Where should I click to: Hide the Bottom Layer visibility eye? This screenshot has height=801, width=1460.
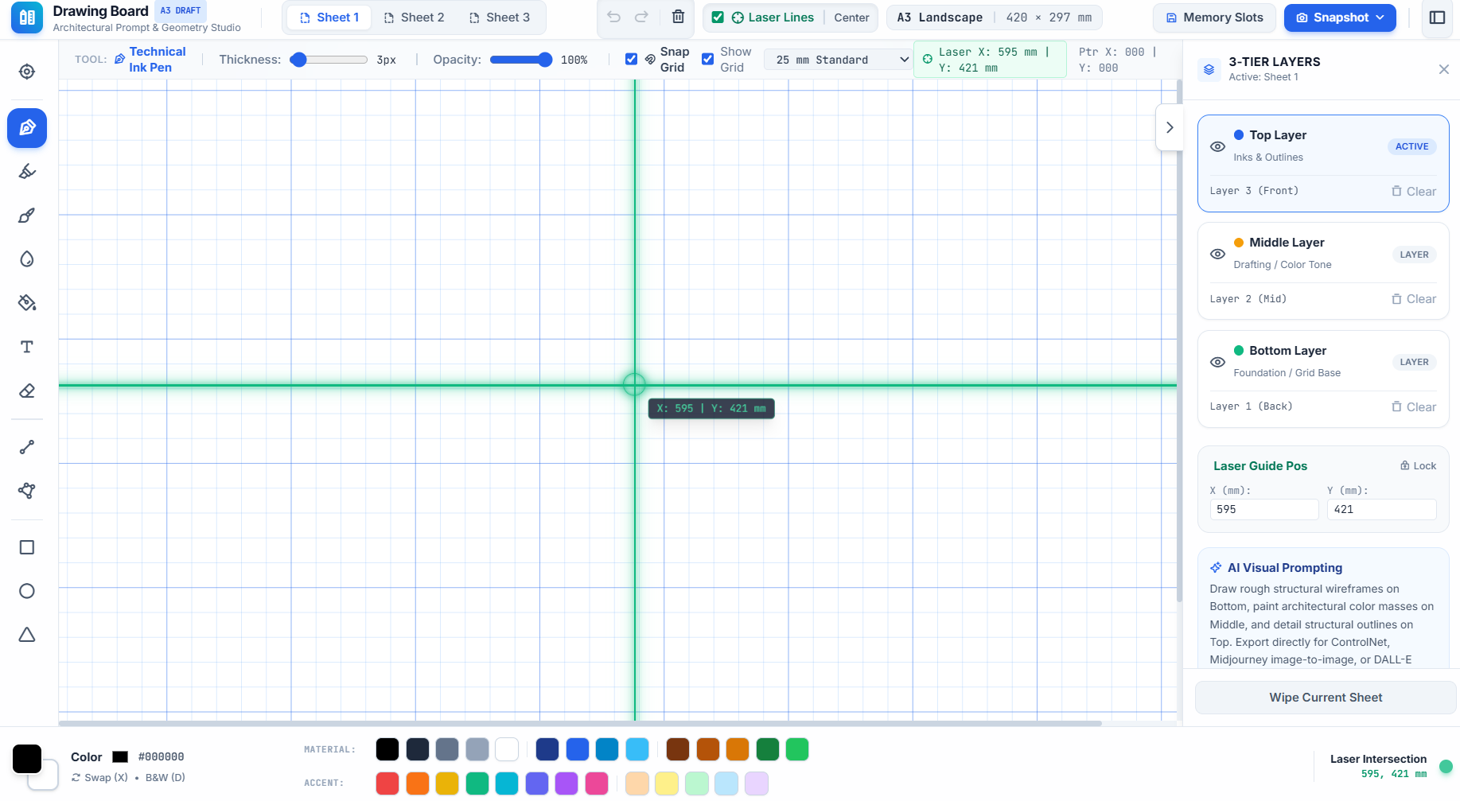click(1217, 362)
